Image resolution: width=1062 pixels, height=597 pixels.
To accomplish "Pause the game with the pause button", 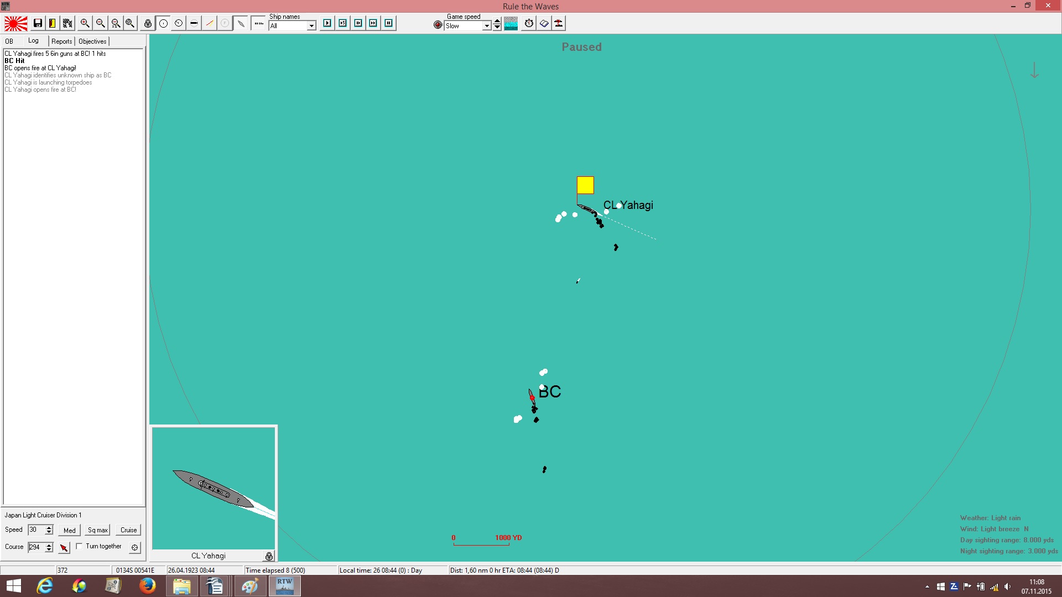I will [389, 23].
